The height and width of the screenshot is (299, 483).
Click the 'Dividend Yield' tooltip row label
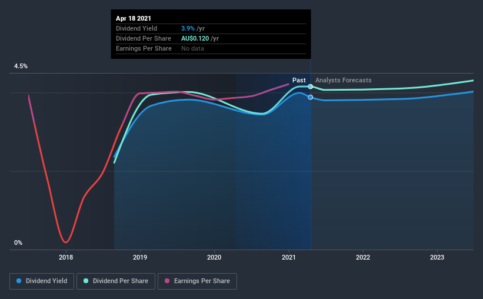click(136, 28)
